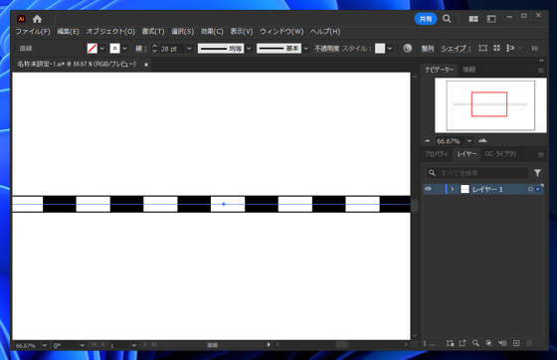Open the Navigator panel menu icon
557x360 pixels.
tap(541, 71)
